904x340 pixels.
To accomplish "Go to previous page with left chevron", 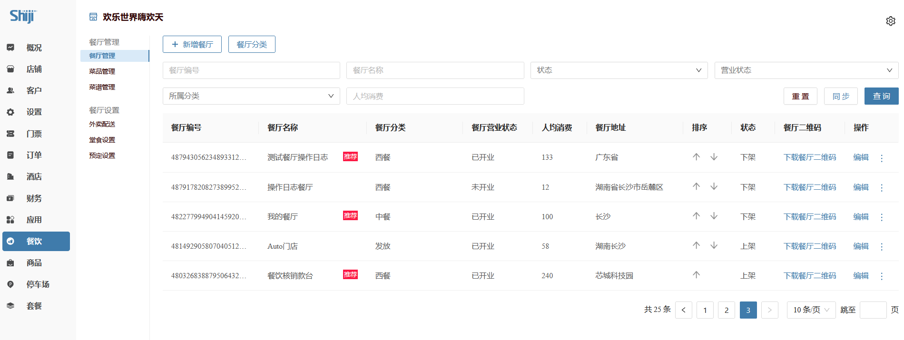I will (x=683, y=310).
